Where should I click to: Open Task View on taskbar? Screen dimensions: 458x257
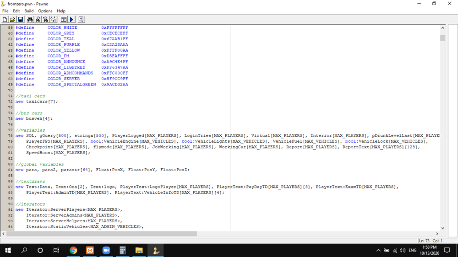point(56,250)
